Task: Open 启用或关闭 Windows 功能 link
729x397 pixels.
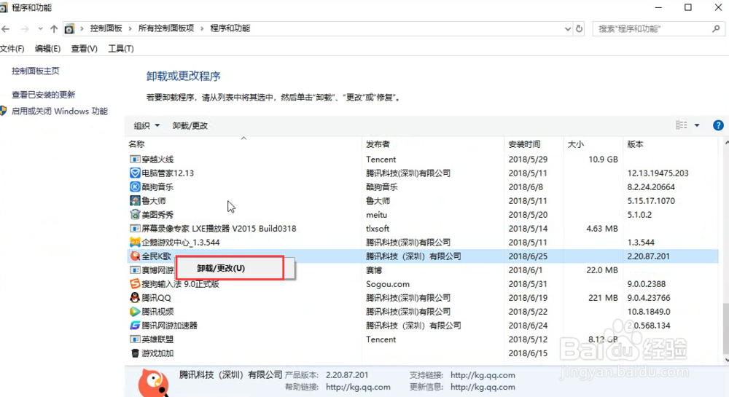Action: click(60, 111)
